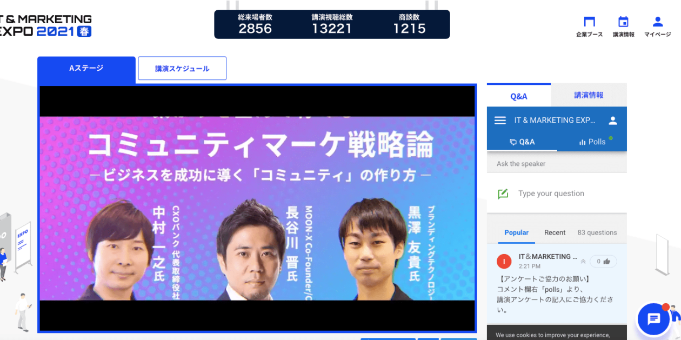Viewport: 681px width, 340px height.
Task: Show Popular questions
Action: coord(517,232)
